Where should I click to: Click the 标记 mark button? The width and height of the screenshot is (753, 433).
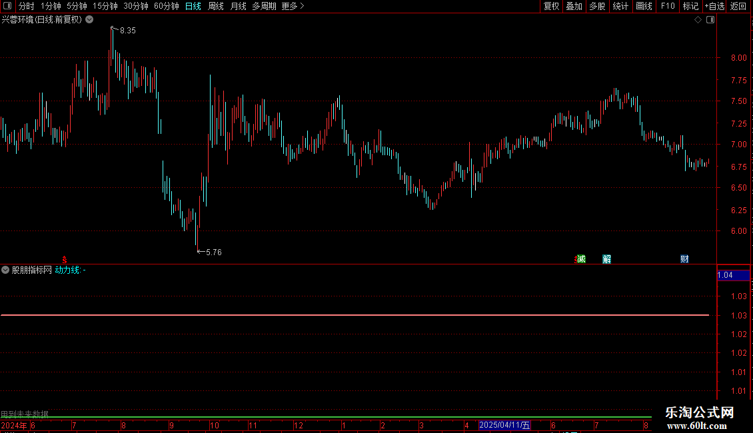690,6
